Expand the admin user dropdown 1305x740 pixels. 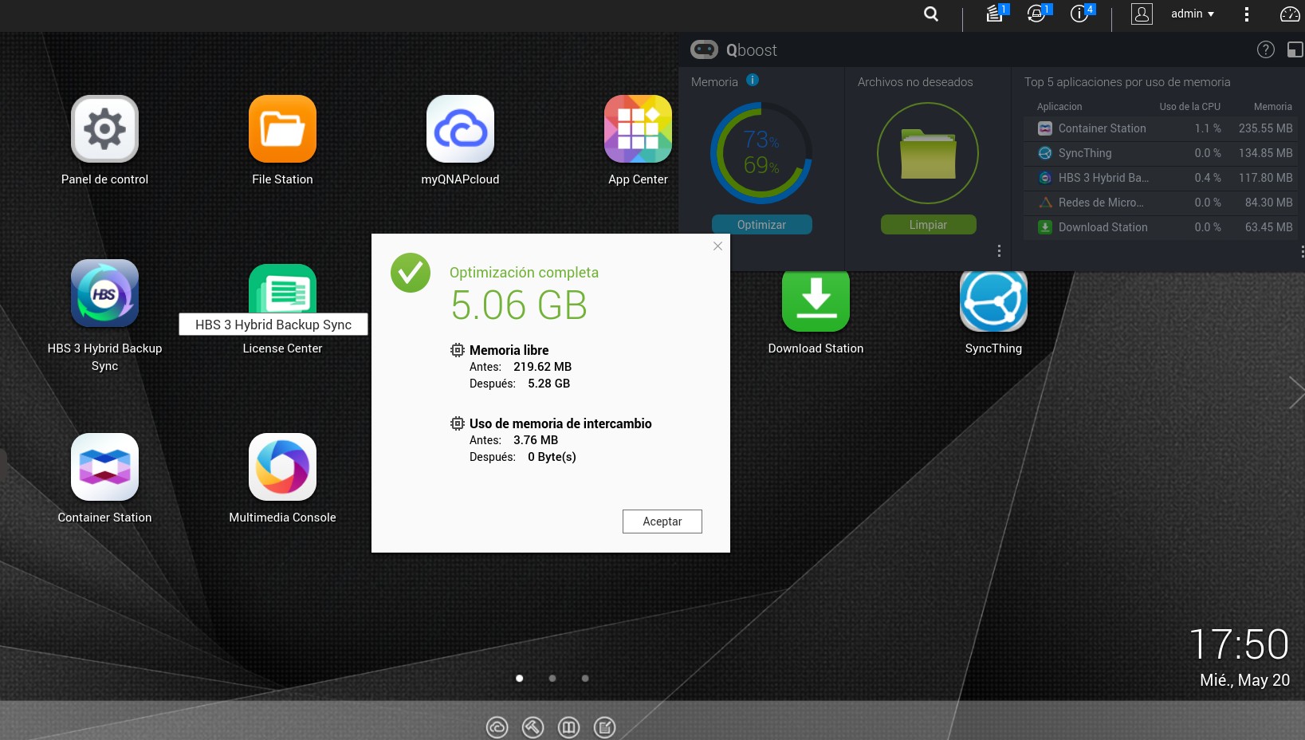[1193, 14]
